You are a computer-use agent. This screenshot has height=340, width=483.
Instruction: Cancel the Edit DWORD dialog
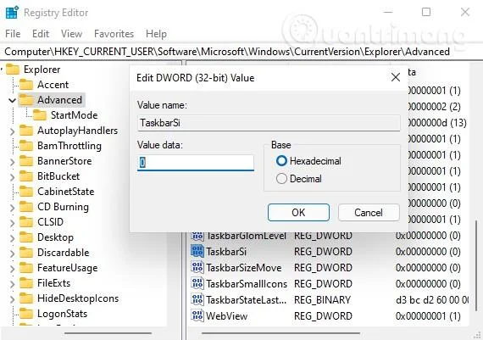[x=369, y=212]
